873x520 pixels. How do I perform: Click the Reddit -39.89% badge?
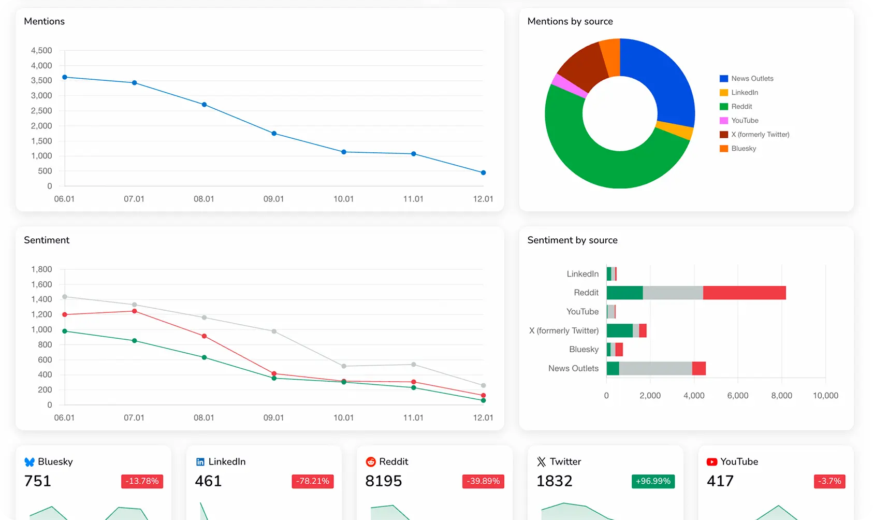(483, 481)
